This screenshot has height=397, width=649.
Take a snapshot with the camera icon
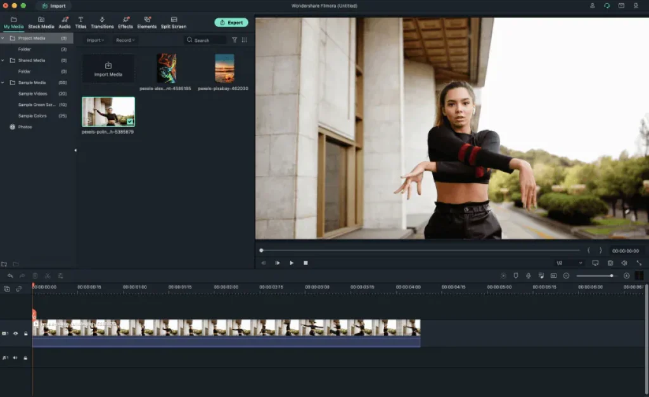pos(610,263)
